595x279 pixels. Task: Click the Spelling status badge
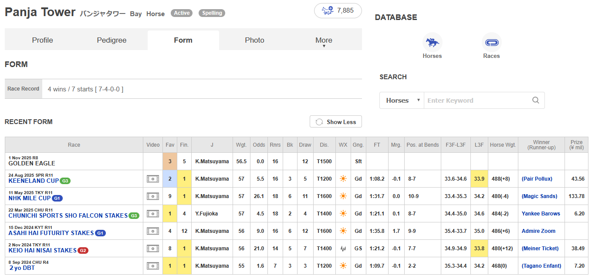pos(212,13)
